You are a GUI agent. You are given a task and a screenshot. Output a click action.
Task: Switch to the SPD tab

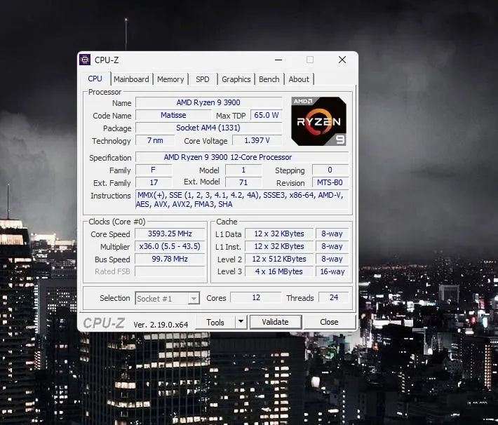203,79
